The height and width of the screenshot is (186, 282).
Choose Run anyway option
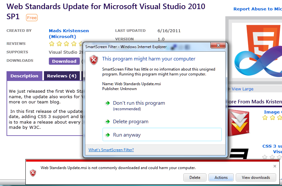pos(162,135)
